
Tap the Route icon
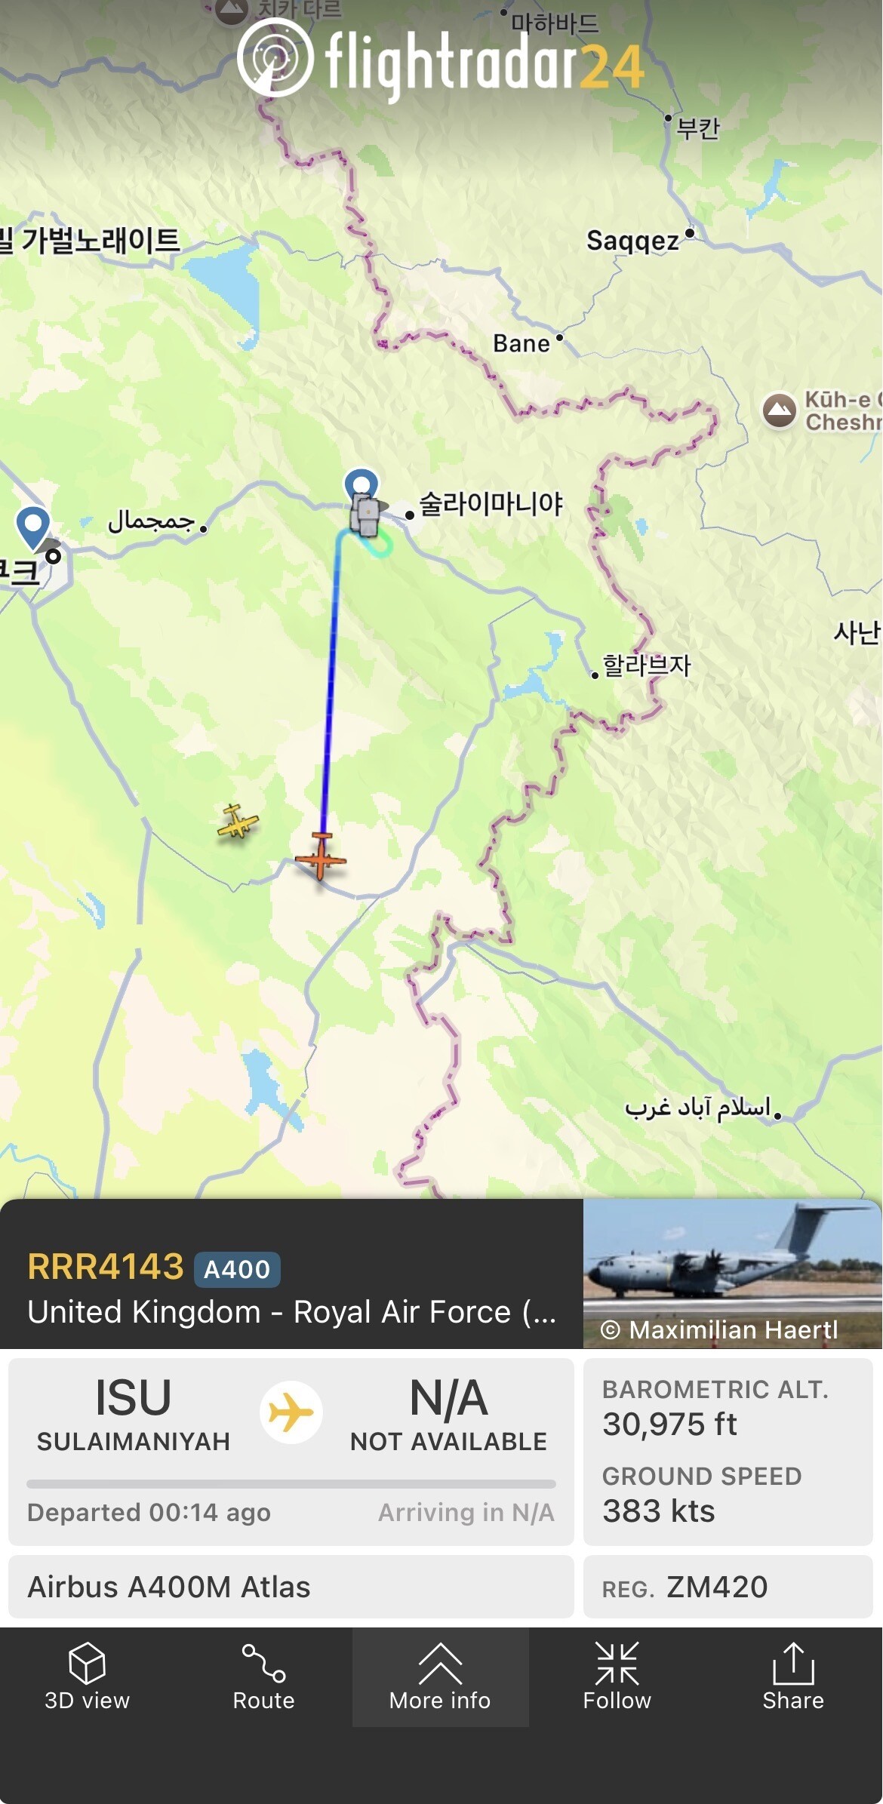[x=263, y=1663]
